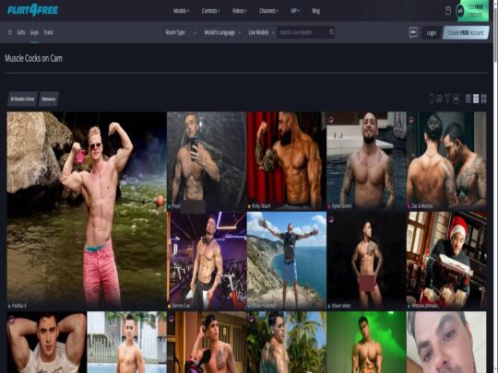Toggle the camera-feature filter icon

pos(456,99)
